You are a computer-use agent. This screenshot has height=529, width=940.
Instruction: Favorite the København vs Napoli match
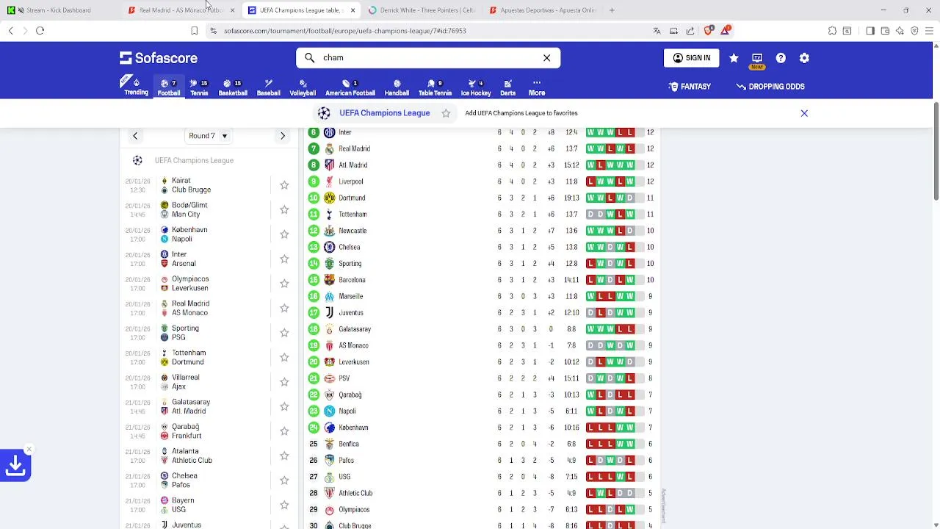pyautogui.click(x=284, y=234)
